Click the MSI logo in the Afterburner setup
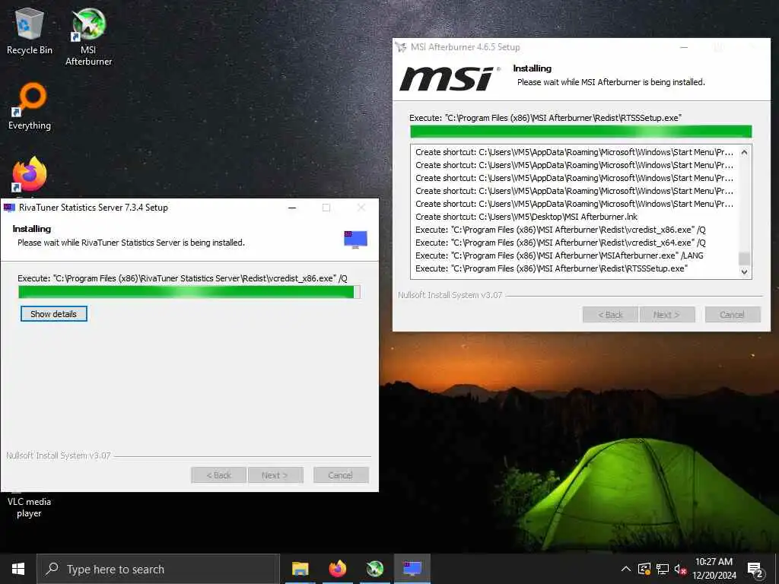 click(x=449, y=78)
